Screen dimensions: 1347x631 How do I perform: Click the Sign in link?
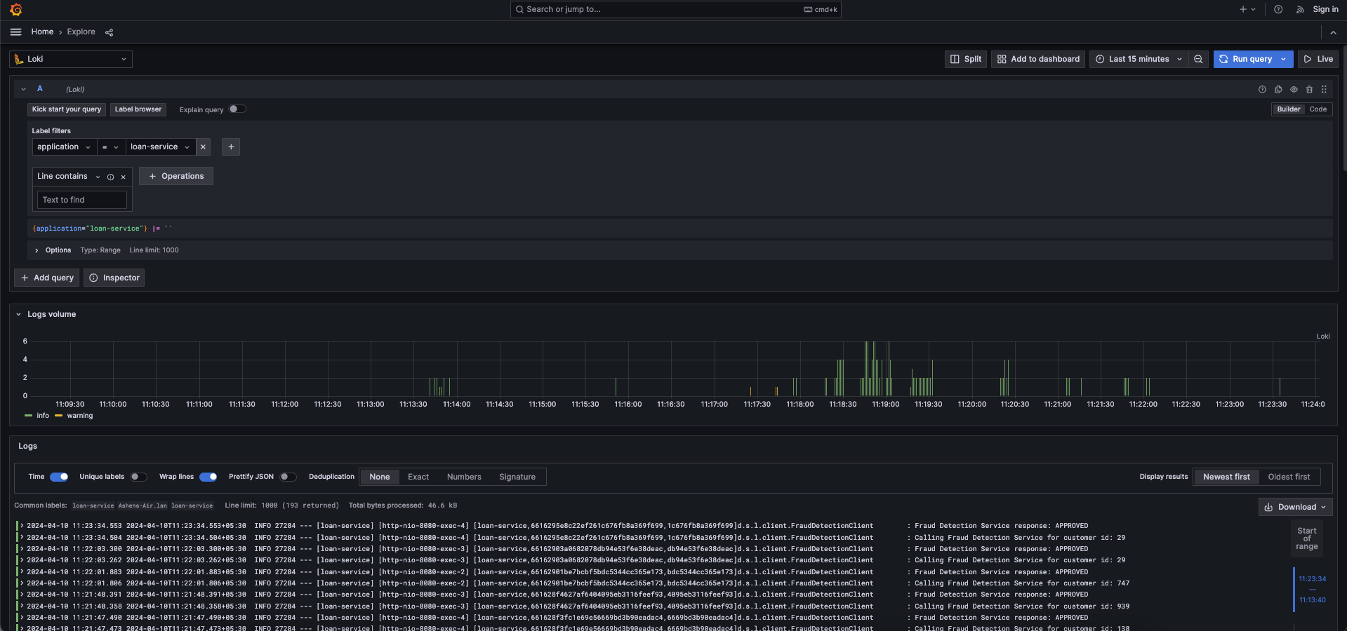pos(1325,9)
